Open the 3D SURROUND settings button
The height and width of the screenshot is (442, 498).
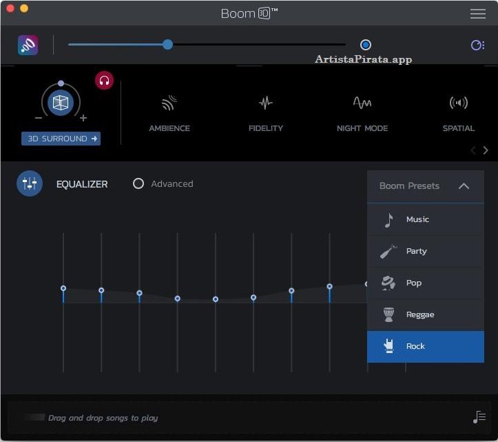(x=61, y=139)
